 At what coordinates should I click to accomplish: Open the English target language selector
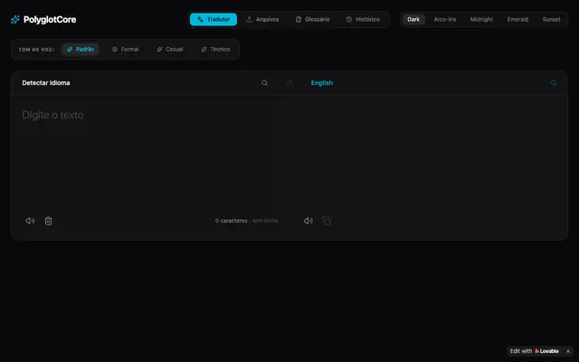322,83
